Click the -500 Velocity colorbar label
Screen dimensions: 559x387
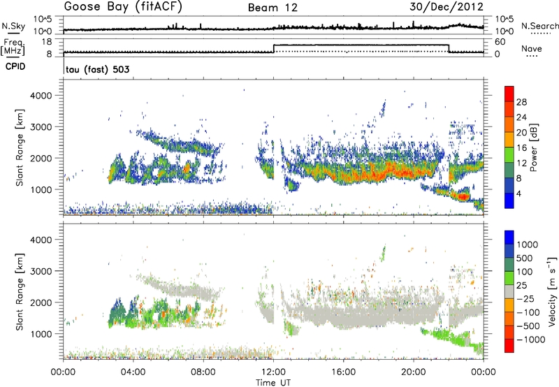point(528,326)
